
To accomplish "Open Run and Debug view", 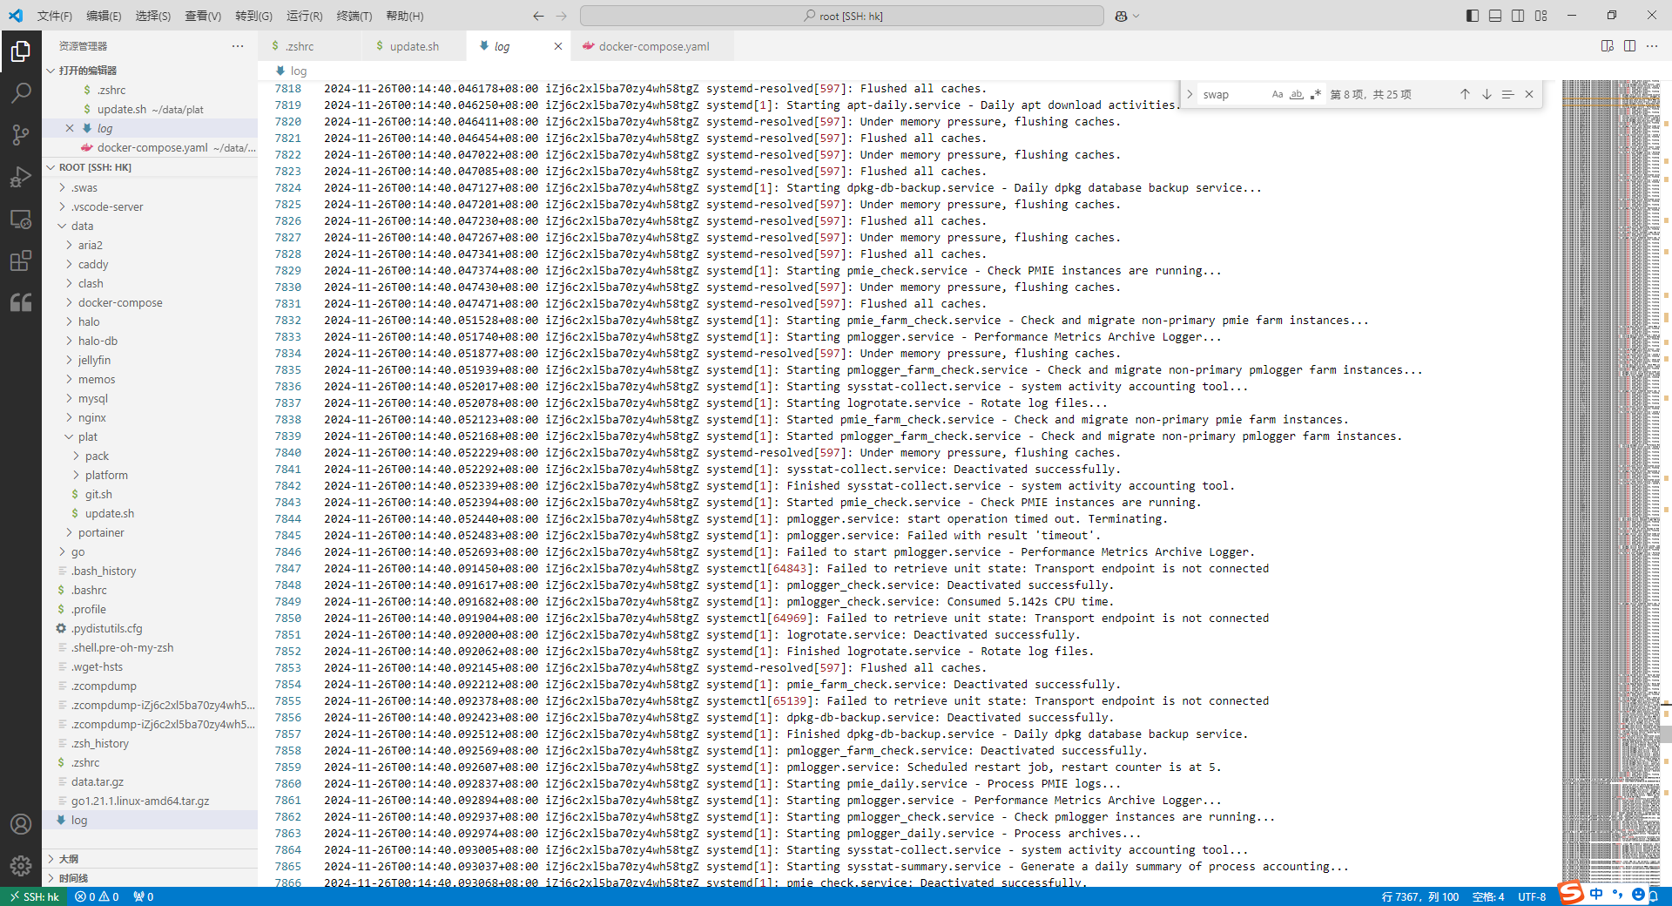I will [x=21, y=177].
